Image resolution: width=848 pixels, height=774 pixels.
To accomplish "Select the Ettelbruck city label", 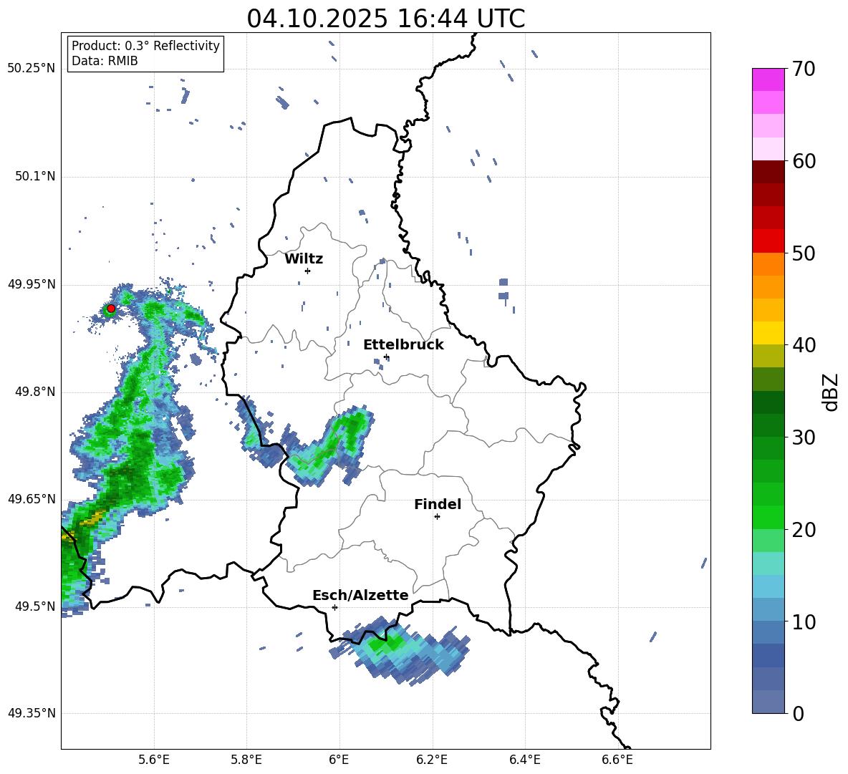I will [x=403, y=345].
